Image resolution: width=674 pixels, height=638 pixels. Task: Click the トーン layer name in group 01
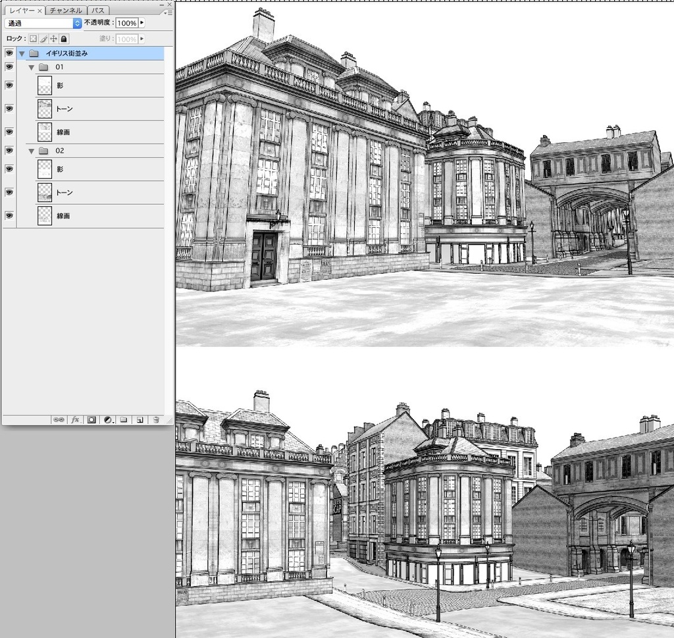(65, 109)
